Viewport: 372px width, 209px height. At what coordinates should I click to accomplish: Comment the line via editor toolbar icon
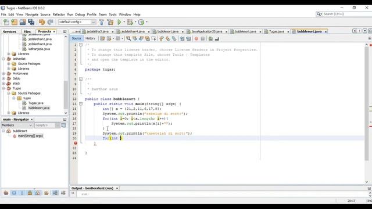point(210,38)
